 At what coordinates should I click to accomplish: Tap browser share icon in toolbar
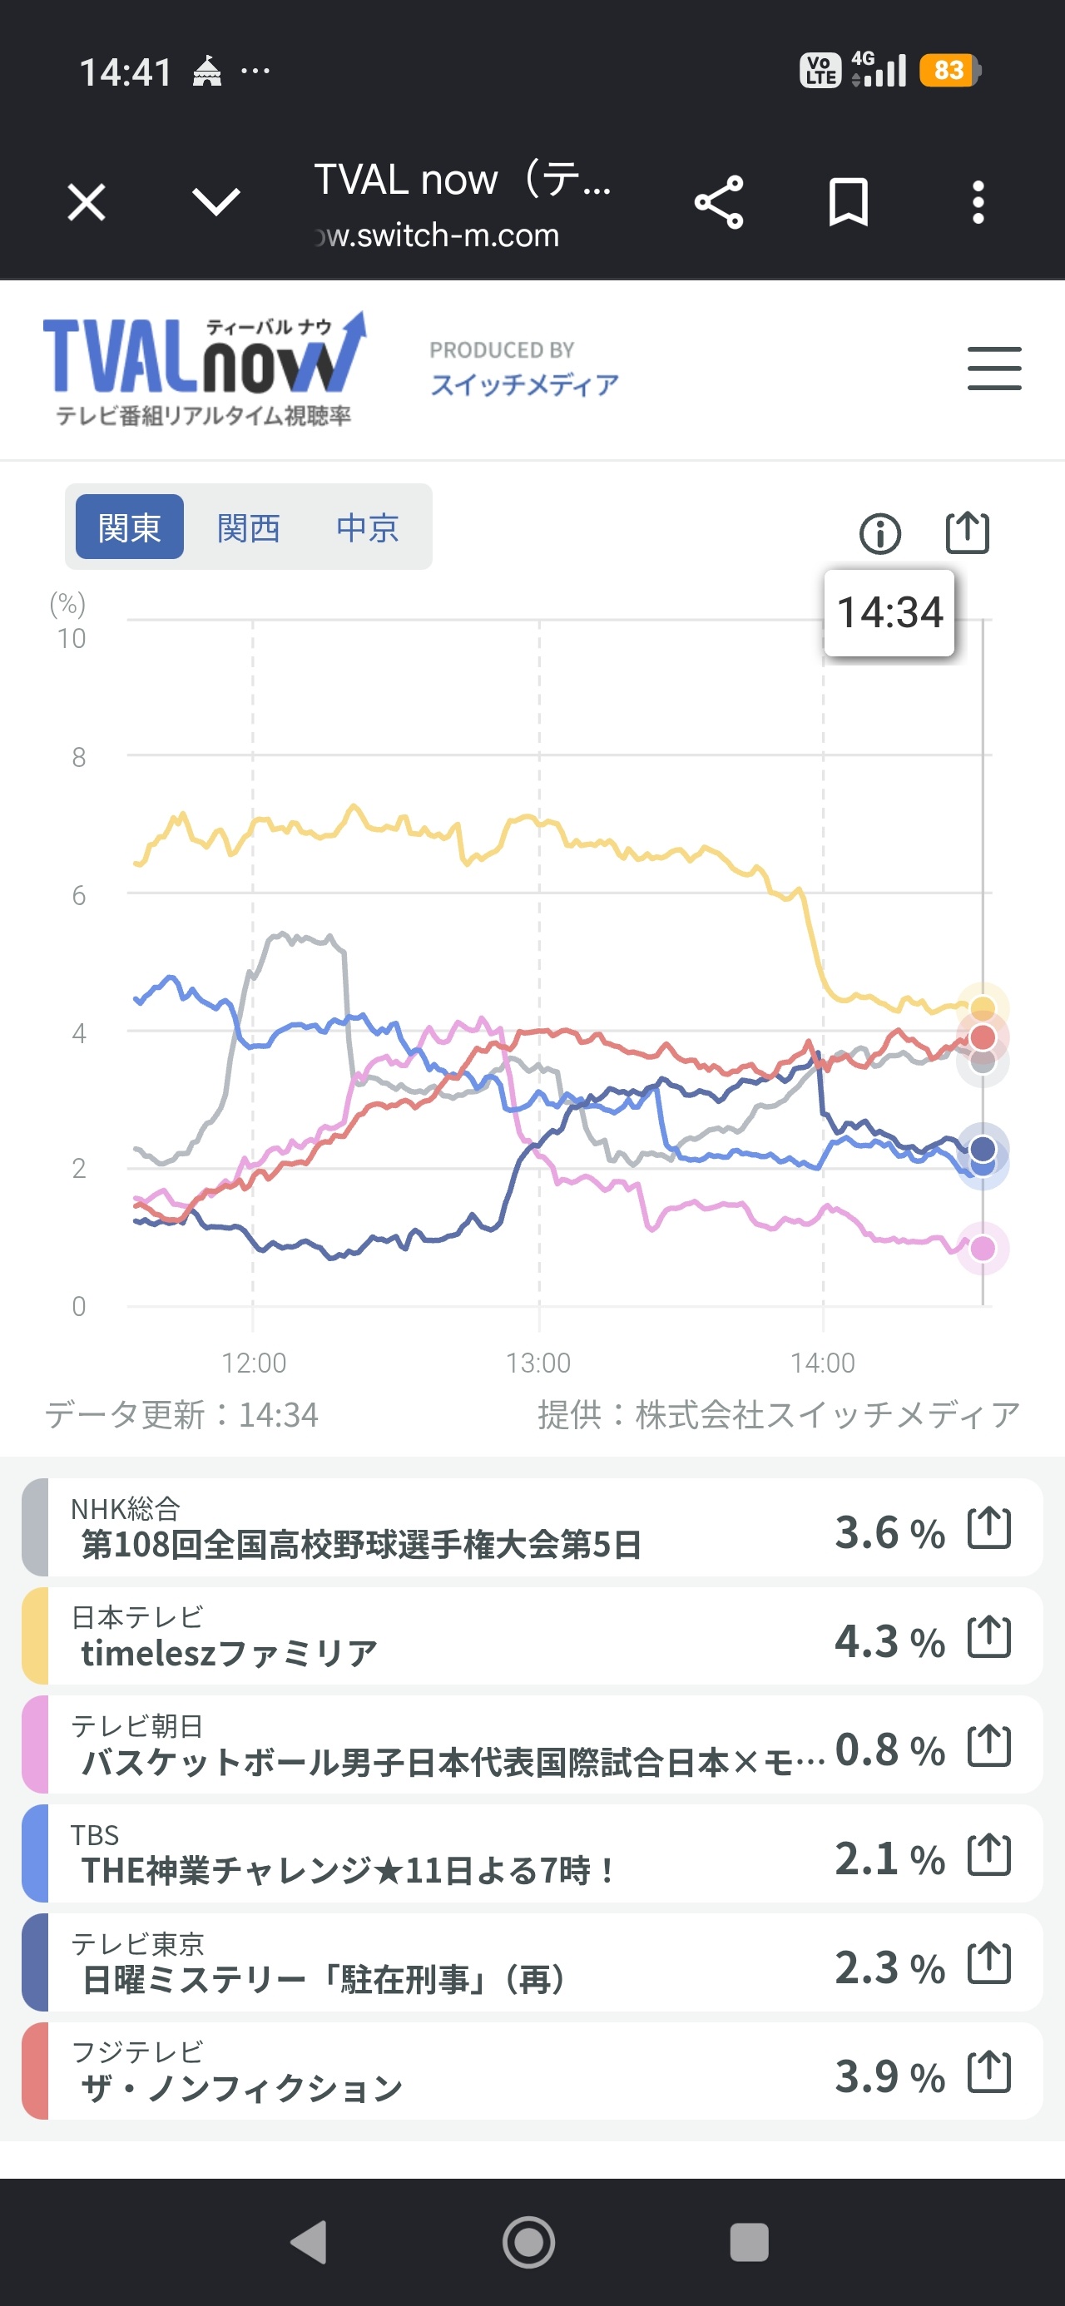coord(718,202)
